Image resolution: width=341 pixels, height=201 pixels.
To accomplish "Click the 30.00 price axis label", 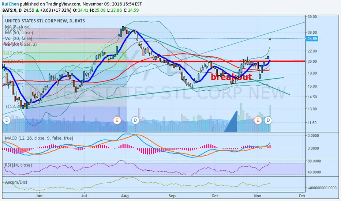I will click(312, 16).
